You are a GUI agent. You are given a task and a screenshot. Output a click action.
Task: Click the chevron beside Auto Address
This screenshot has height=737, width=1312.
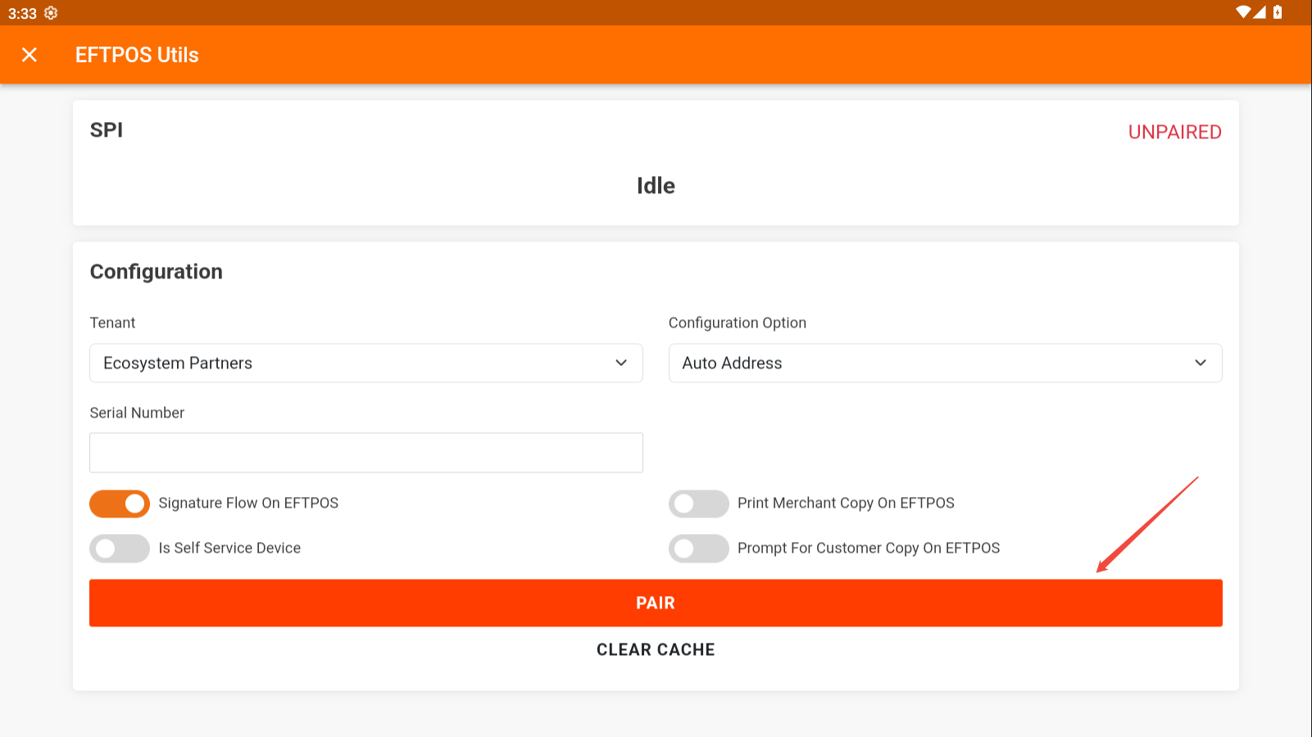[x=1201, y=363]
